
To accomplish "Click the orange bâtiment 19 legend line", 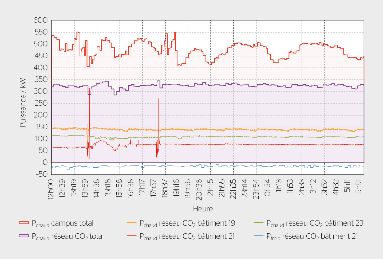I will click(132, 223).
